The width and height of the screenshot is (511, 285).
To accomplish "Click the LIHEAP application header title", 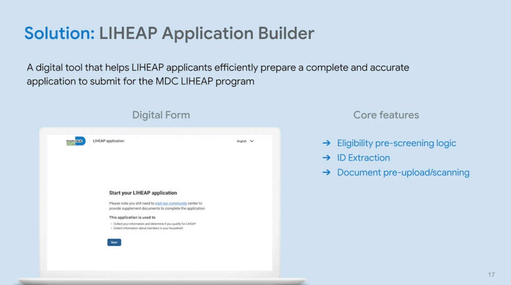I will (108, 141).
